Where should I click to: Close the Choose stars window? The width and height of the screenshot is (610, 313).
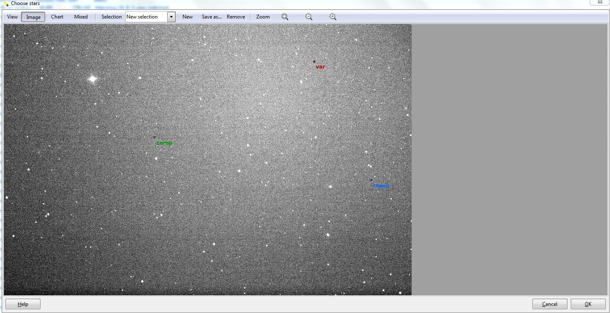(x=599, y=2)
